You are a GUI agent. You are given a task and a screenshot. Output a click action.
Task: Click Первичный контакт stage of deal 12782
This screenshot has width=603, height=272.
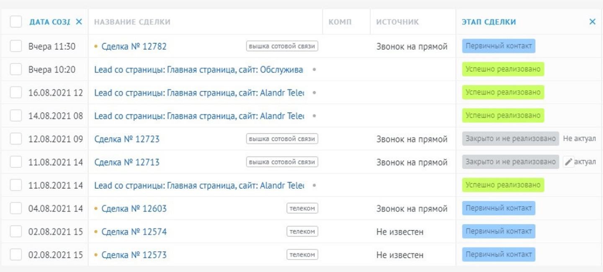point(498,46)
